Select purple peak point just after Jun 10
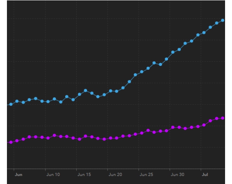The image size is (232, 184). tap(54, 135)
